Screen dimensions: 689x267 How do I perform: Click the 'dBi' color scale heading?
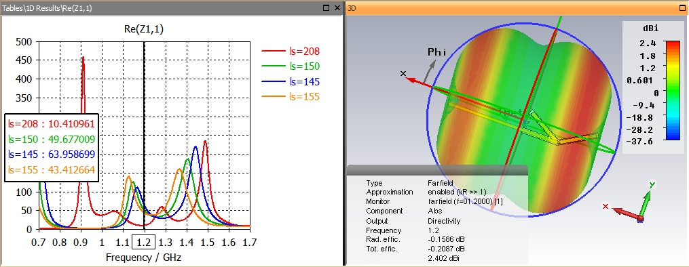click(x=651, y=28)
